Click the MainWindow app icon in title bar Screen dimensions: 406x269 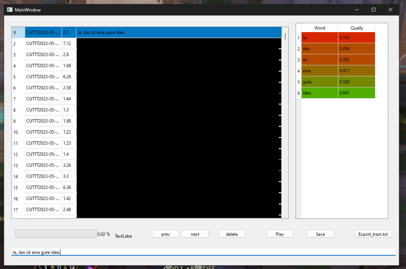click(9, 9)
